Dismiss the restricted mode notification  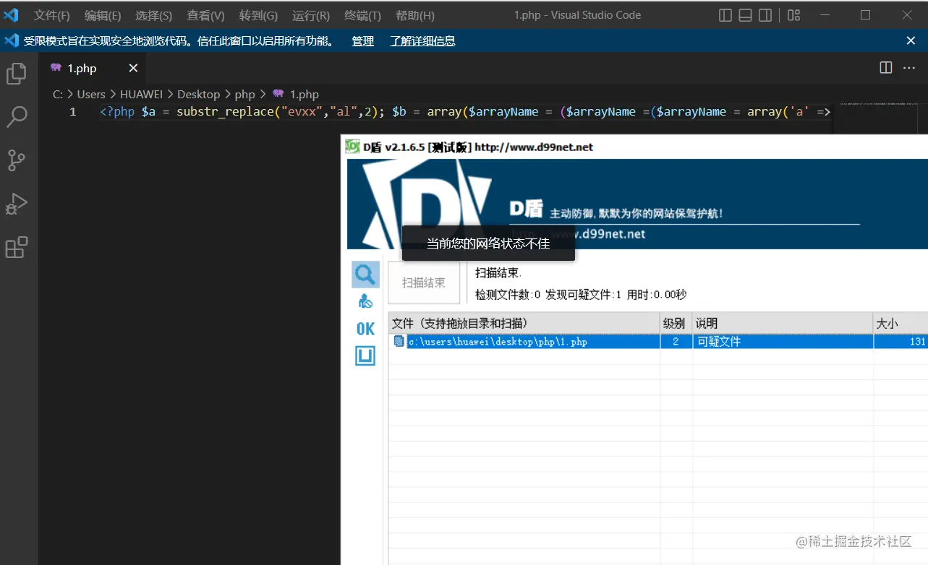point(909,41)
